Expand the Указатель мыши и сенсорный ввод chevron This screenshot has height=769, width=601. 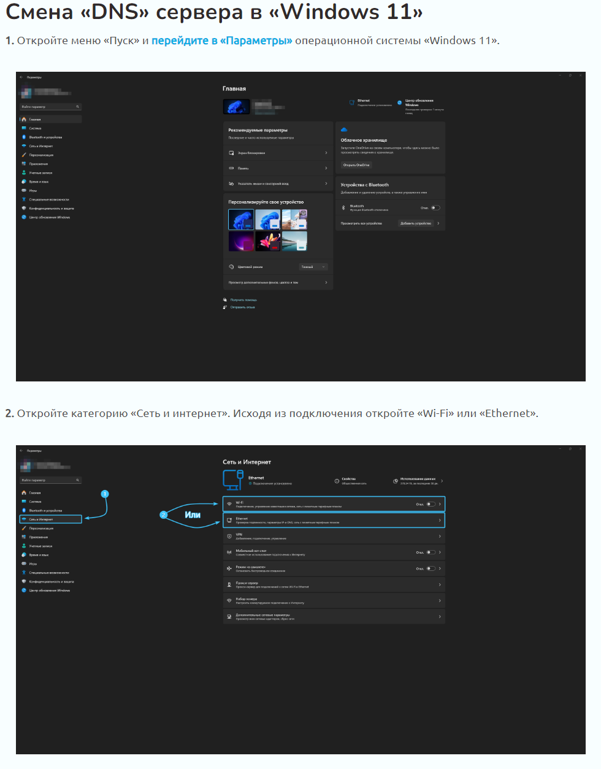[x=326, y=183]
